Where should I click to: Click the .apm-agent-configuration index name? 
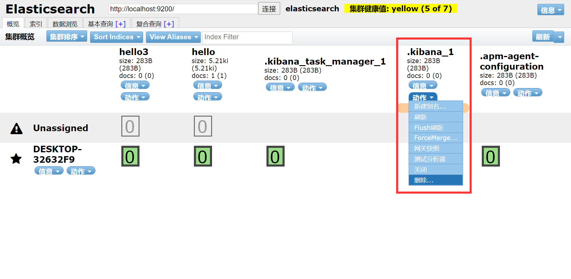coord(512,61)
